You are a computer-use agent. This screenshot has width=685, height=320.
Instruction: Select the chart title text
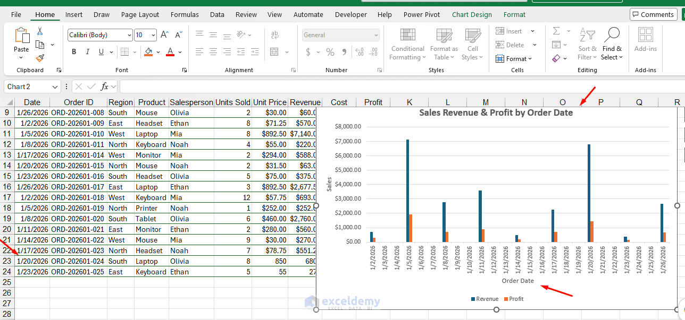(x=496, y=113)
